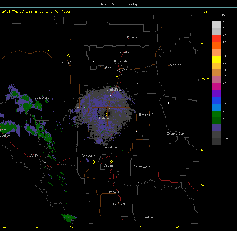Click the Blackfalds city label
The height and width of the screenshot is (231, 237).
coord(121,61)
